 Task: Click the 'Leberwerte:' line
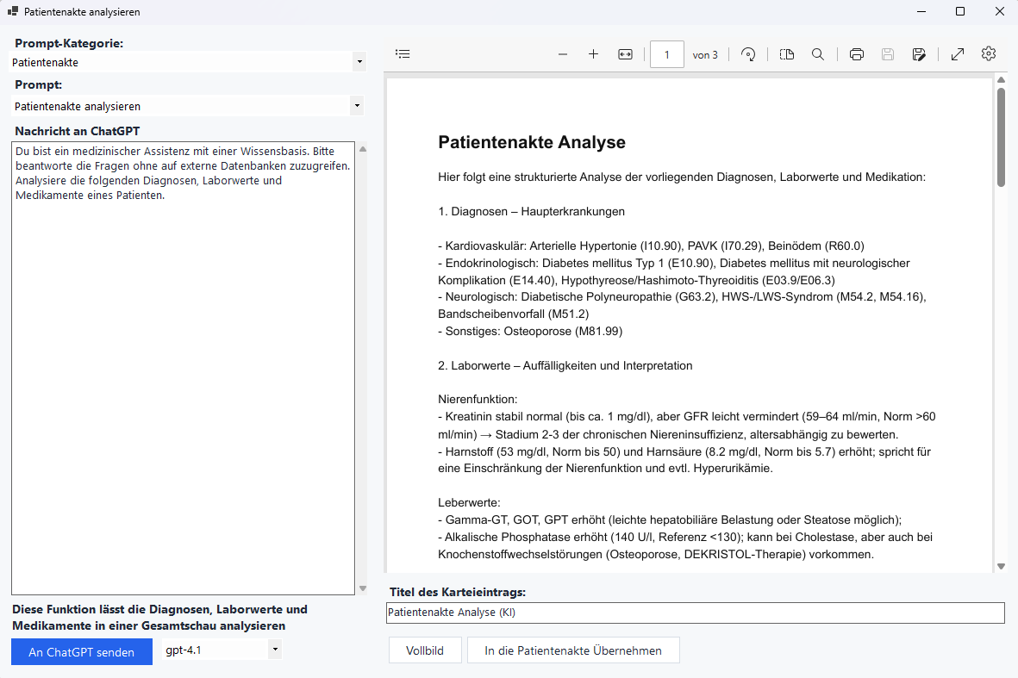470,503
